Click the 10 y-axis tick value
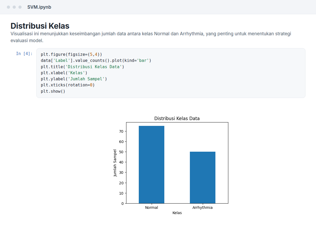 [121, 193]
